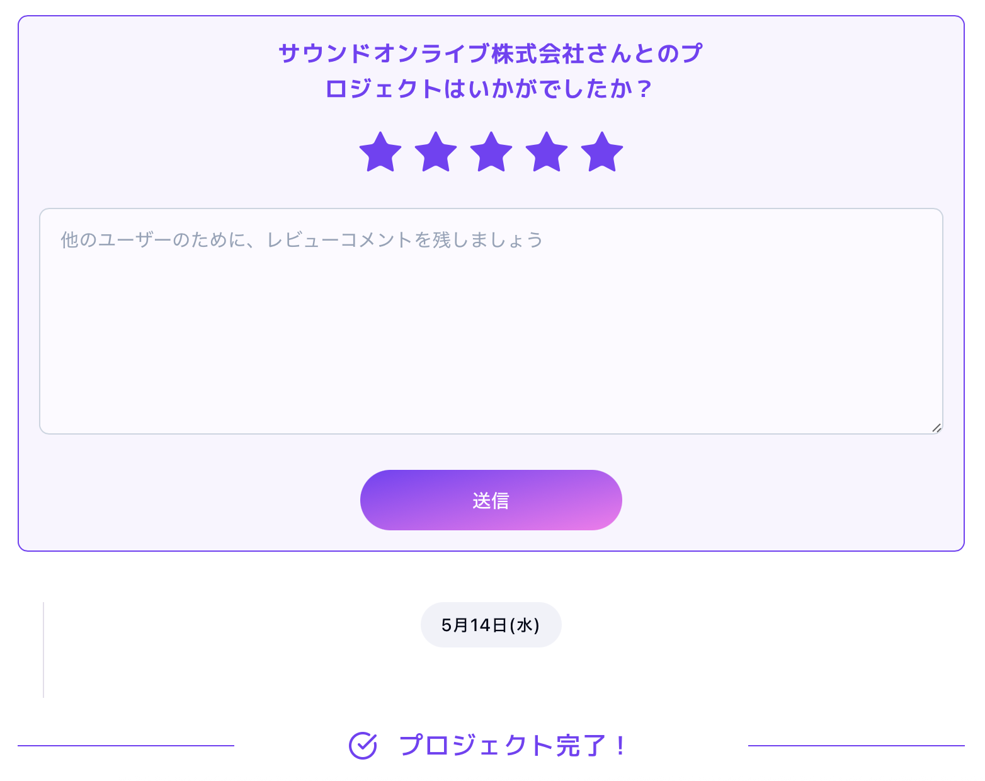Click the レビューコメントを残しましょう placeholder text
This screenshot has height=781, width=985.
[403, 240]
